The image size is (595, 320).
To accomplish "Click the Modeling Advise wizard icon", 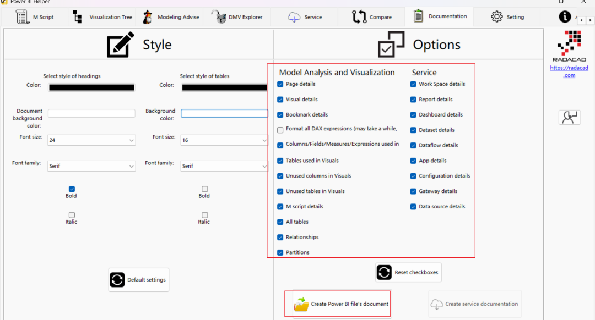I will [x=147, y=17].
